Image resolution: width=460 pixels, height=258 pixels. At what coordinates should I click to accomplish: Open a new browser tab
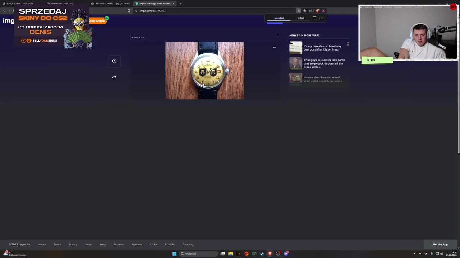180,4
